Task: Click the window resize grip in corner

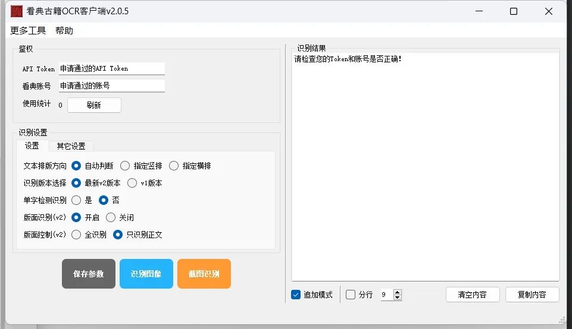Action: [x=562, y=320]
